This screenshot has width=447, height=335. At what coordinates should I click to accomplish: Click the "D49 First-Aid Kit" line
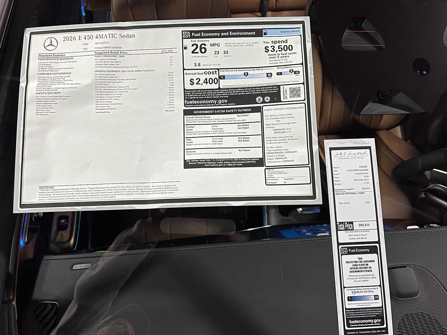pyautogui.click(x=102, y=84)
